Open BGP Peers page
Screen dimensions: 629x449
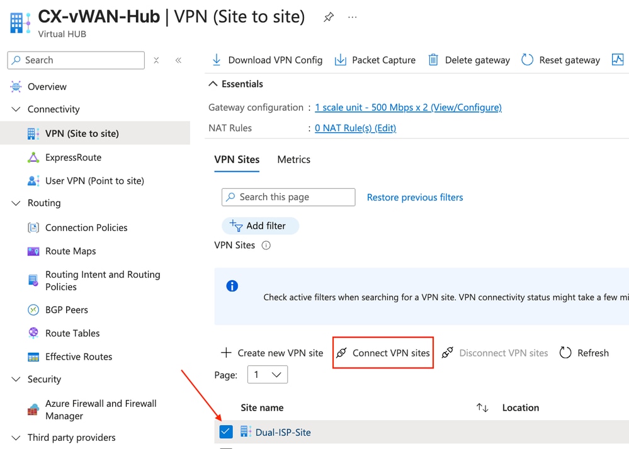click(67, 310)
